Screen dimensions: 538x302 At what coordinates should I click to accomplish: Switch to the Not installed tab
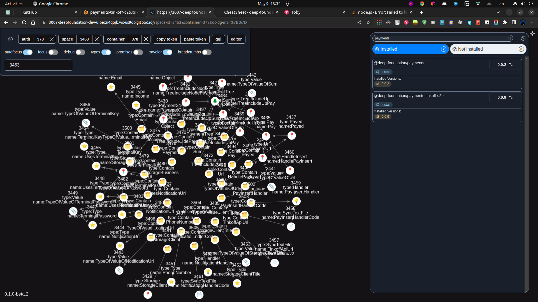(x=488, y=49)
